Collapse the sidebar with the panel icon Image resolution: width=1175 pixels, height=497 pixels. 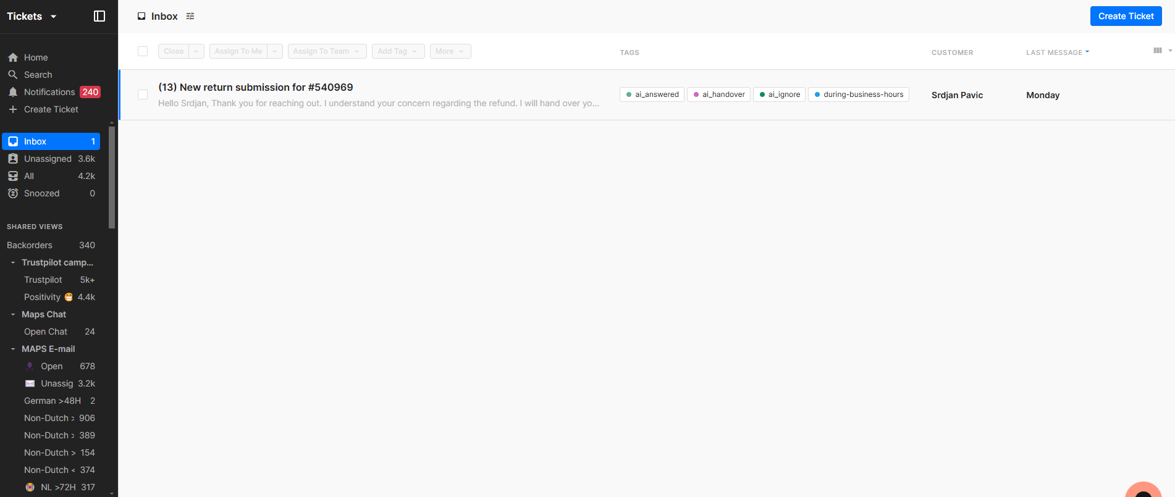[99, 16]
